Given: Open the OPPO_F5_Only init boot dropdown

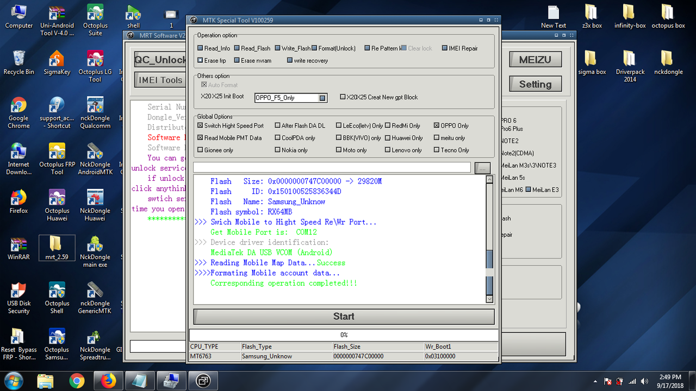Looking at the screenshot, I should point(322,98).
